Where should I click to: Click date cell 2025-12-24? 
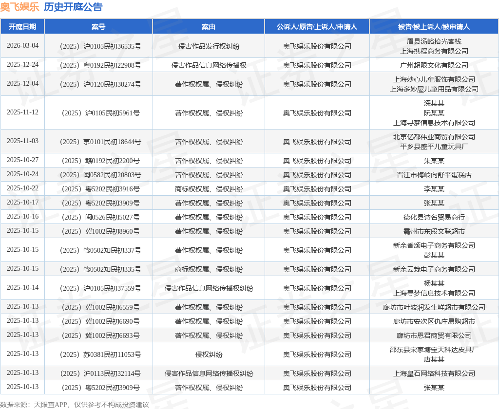click(x=22, y=65)
